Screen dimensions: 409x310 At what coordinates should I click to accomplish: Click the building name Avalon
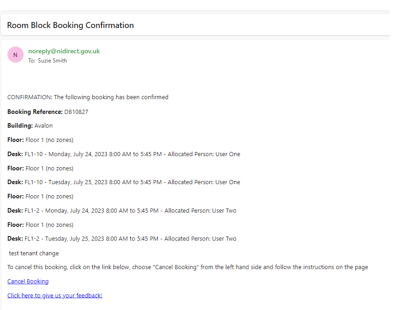pyautogui.click(x=44, y=126)
